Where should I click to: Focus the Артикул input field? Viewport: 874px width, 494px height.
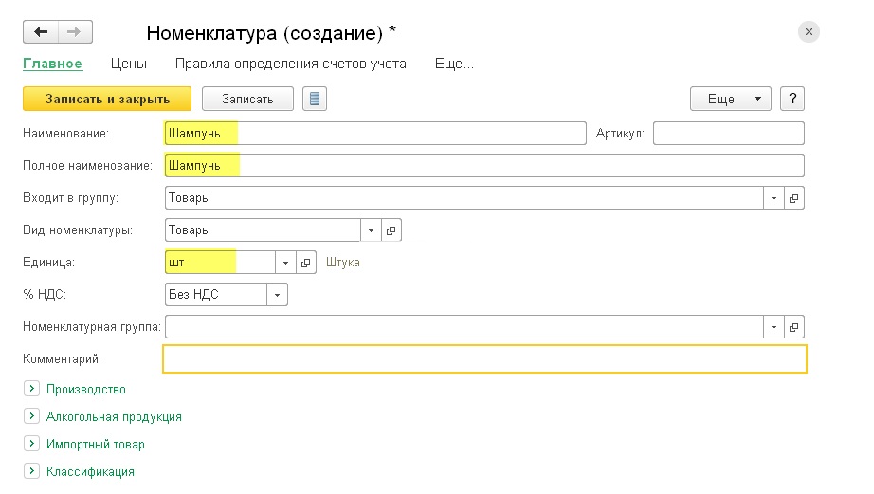[729, 134]
